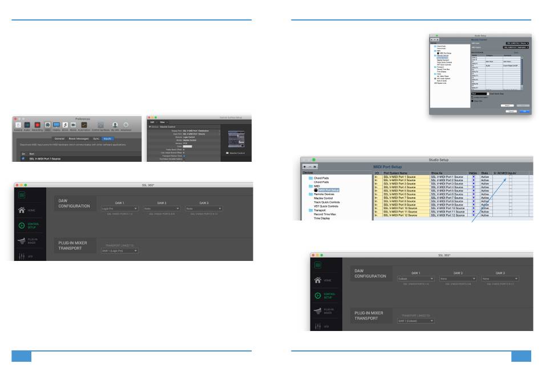Open General pane in Logic Preferences toolbar
This screenshot has width=542, height=380.
[x=18, y=125]
